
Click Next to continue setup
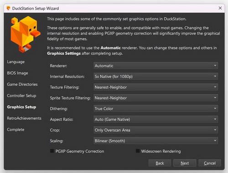[185, 163]
